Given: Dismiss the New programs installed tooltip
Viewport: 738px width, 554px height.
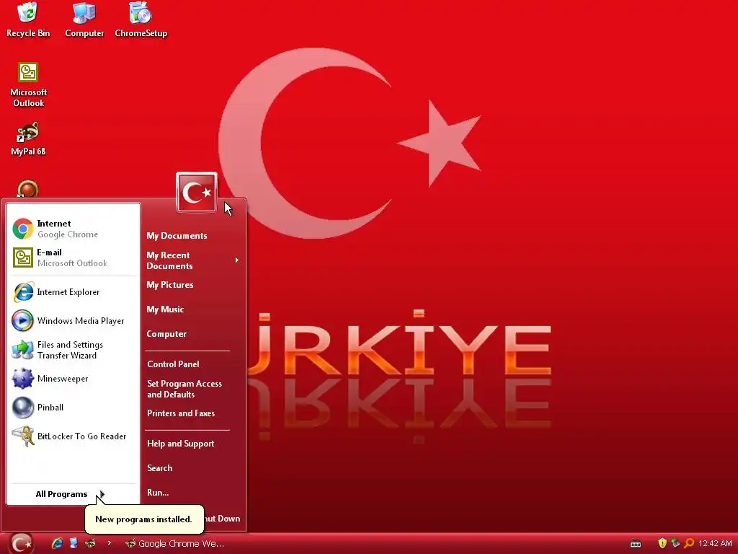Looking at the screenshot, I should 144,519.
